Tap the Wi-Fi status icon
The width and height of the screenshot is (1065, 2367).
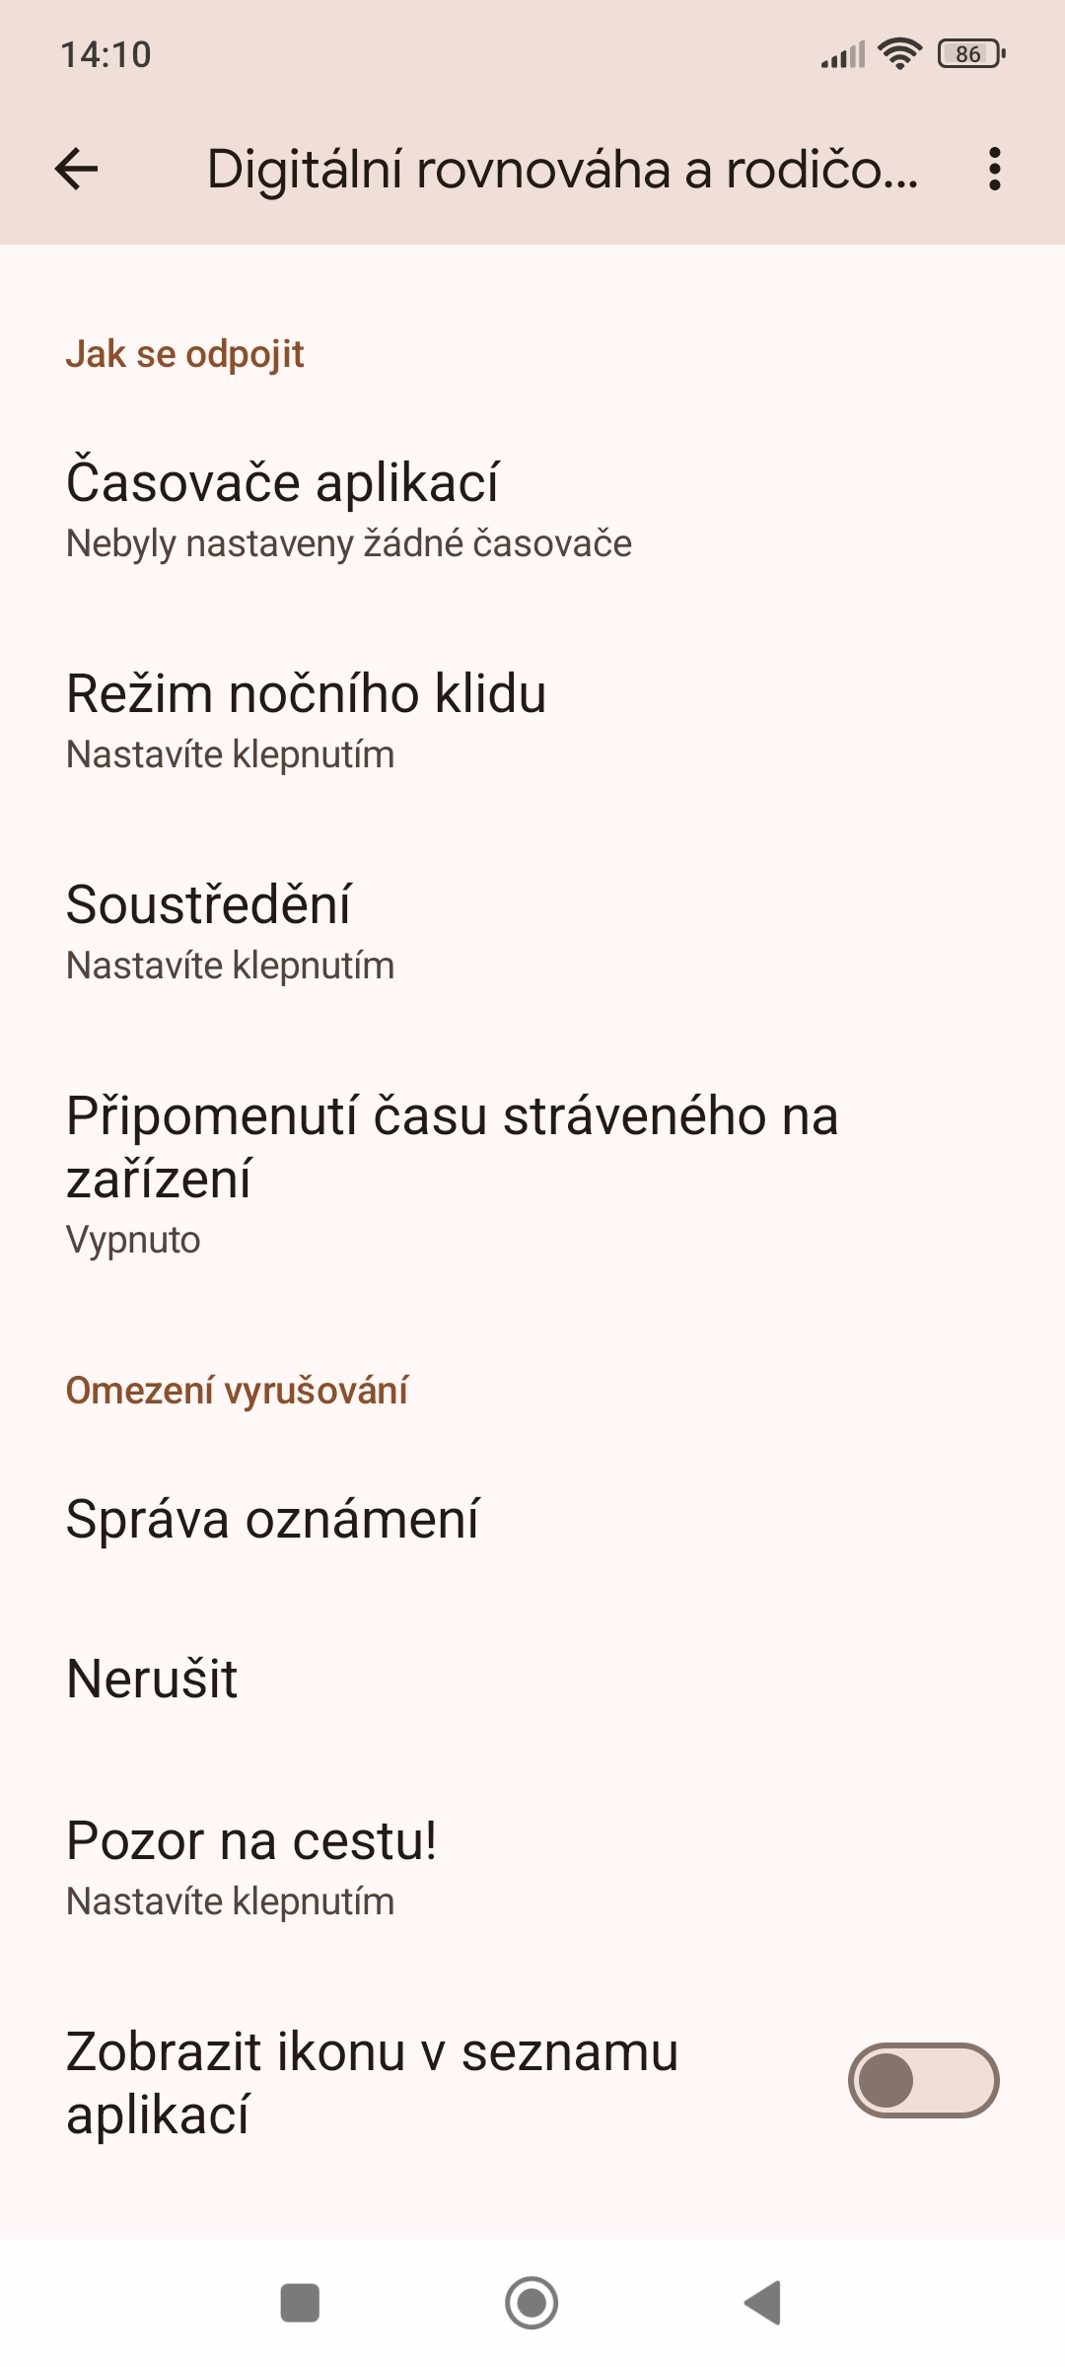point(899,53)
